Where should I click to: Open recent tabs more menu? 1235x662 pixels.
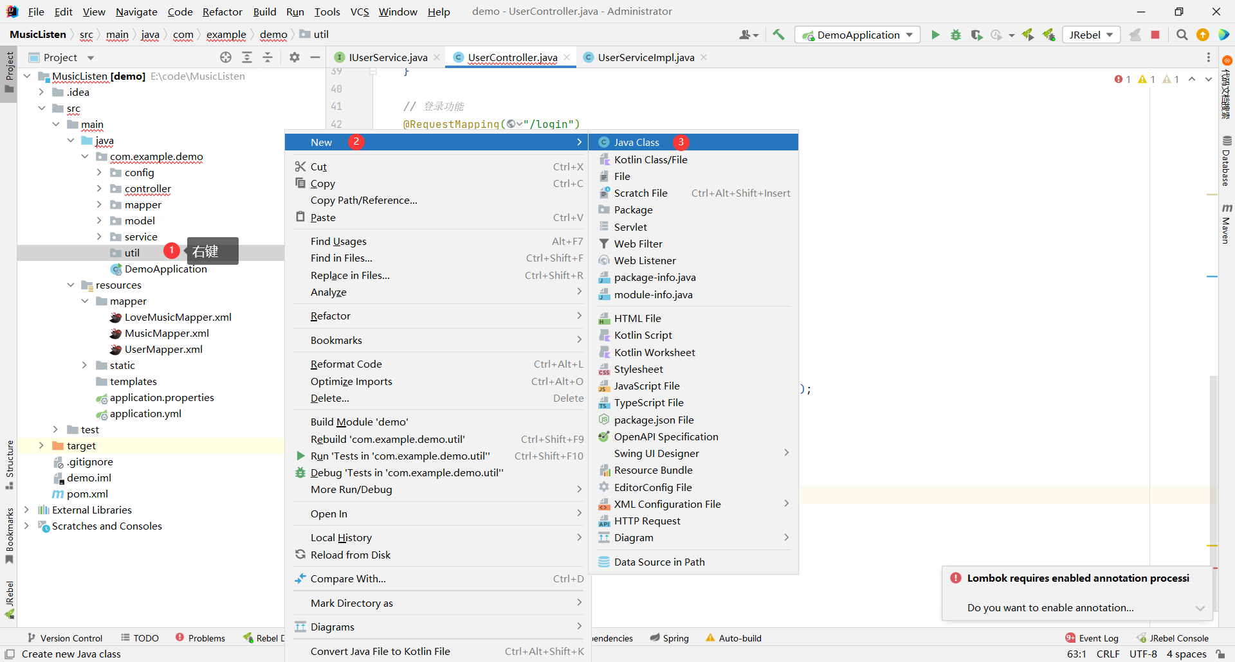coord(1209,57)
